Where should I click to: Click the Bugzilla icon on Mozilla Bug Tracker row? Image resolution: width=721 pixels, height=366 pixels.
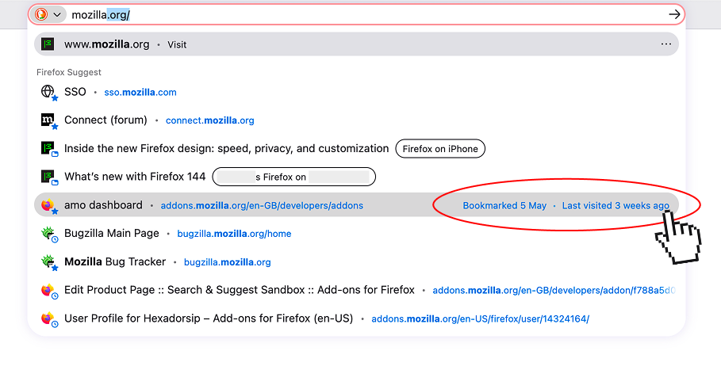coord(49,263)
